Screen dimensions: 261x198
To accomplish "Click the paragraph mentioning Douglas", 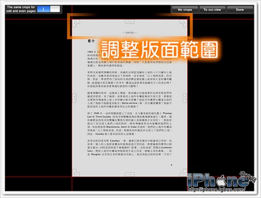I will (x=129, y=148).
